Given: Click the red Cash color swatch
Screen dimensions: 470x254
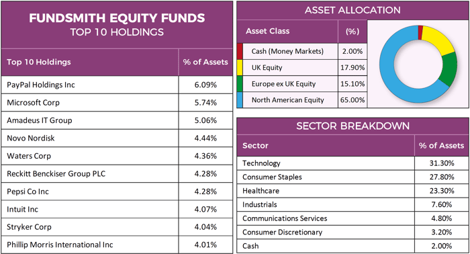Looking at the screenshot, I should [x=240, y=51].
